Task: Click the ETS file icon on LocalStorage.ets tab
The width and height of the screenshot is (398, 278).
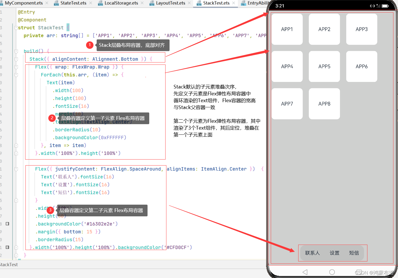Action: pos(100,3)
